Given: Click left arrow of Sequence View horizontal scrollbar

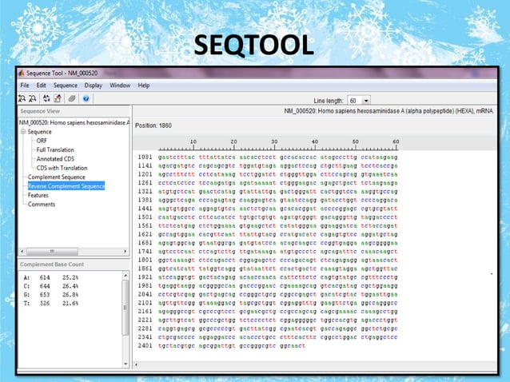Looking at the screenshot, I should click(x=22, y=251).
